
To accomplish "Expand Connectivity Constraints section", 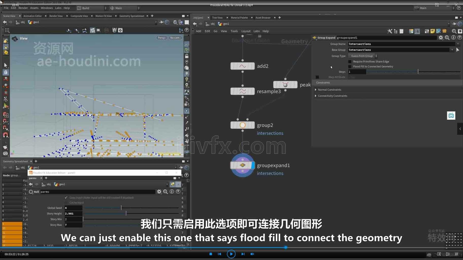I will coord(316,96).
